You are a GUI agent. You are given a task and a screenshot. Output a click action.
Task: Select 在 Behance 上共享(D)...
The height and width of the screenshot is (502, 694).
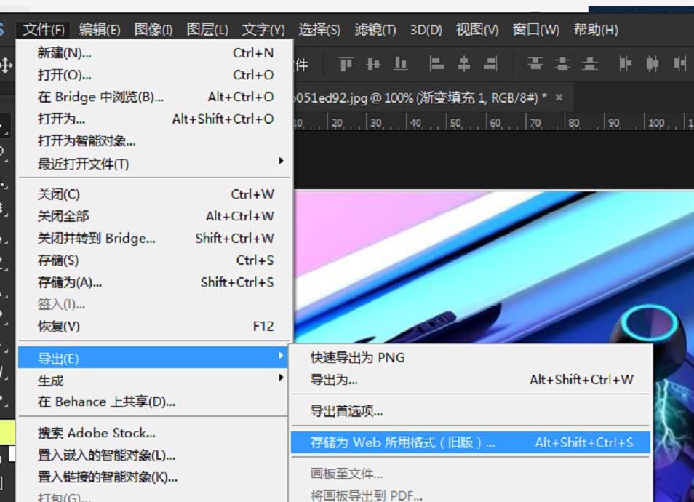click(x=153, y=402)
